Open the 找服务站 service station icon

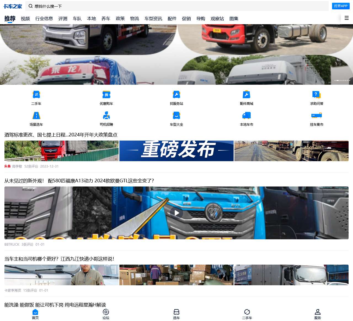click(176, 95)
